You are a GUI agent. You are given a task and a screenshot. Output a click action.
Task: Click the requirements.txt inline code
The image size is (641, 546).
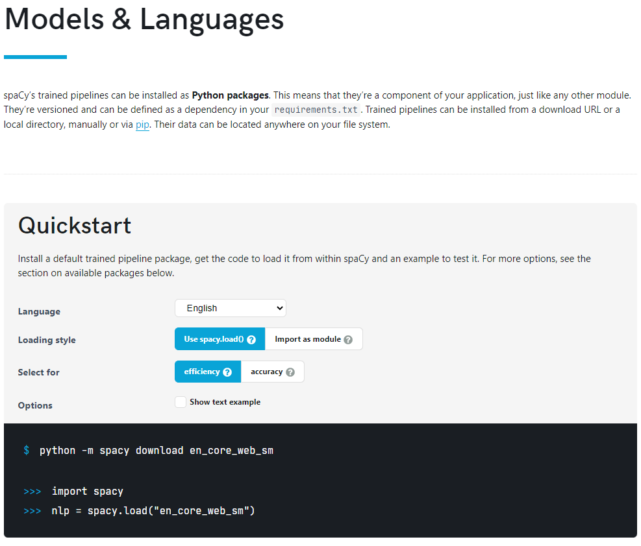(x=316, y=110)
